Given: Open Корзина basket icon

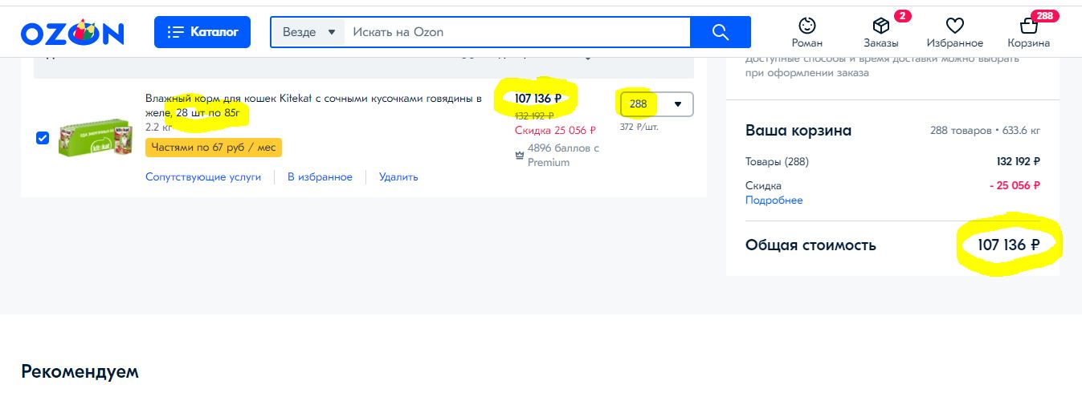Looking at the screenshot, I should coord(1028,26).
